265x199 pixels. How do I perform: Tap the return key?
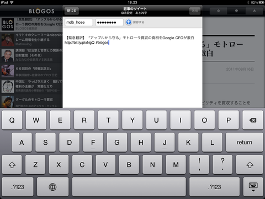tap(245, 142)
